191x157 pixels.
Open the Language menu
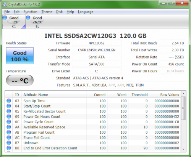(x=86, y=12)
